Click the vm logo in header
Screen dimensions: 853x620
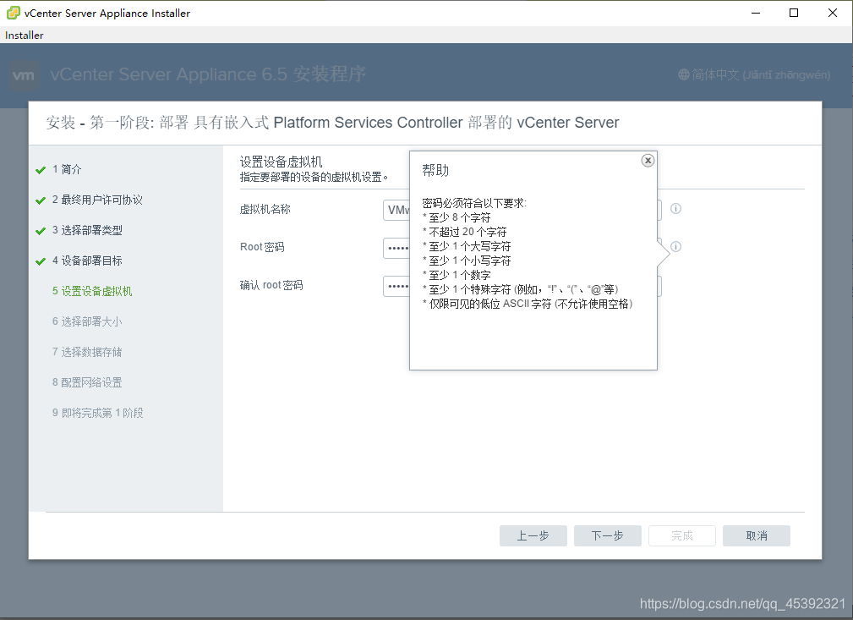coord(24,75)
